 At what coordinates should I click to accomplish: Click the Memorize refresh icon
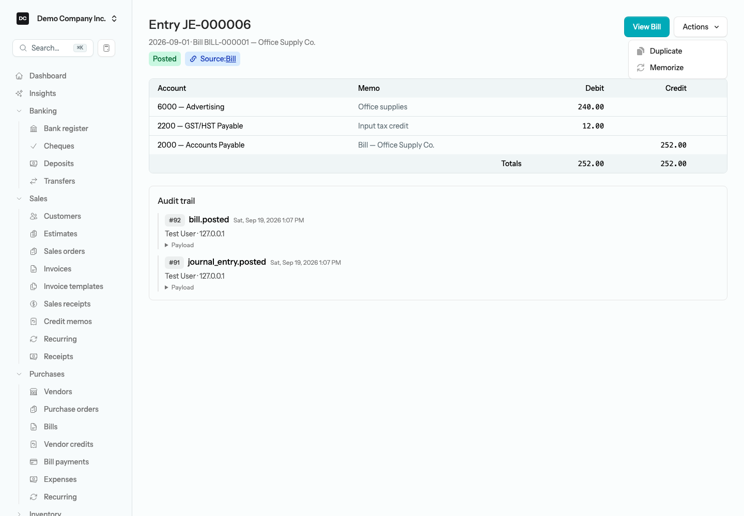tap(641, 68)
